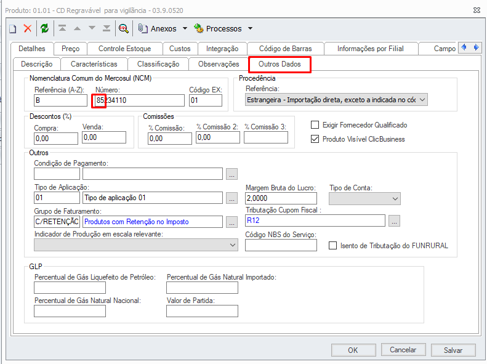The width and height of the screenshot is (487, 364).
Task: Click the Grupo de Faturamento code field
Action: [57, 222]
